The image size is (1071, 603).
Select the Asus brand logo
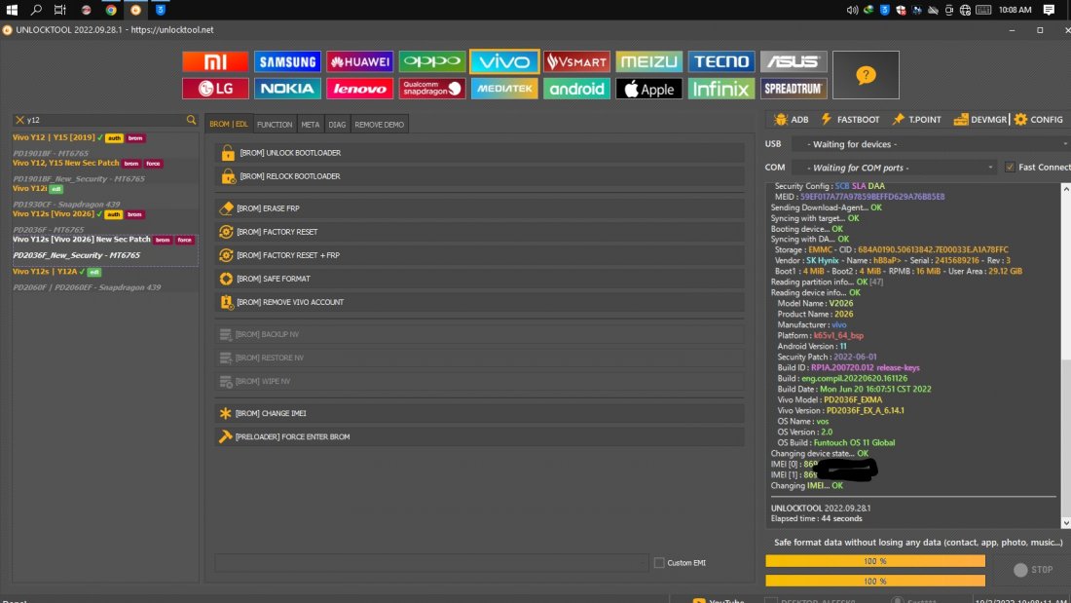click(794, 61)
